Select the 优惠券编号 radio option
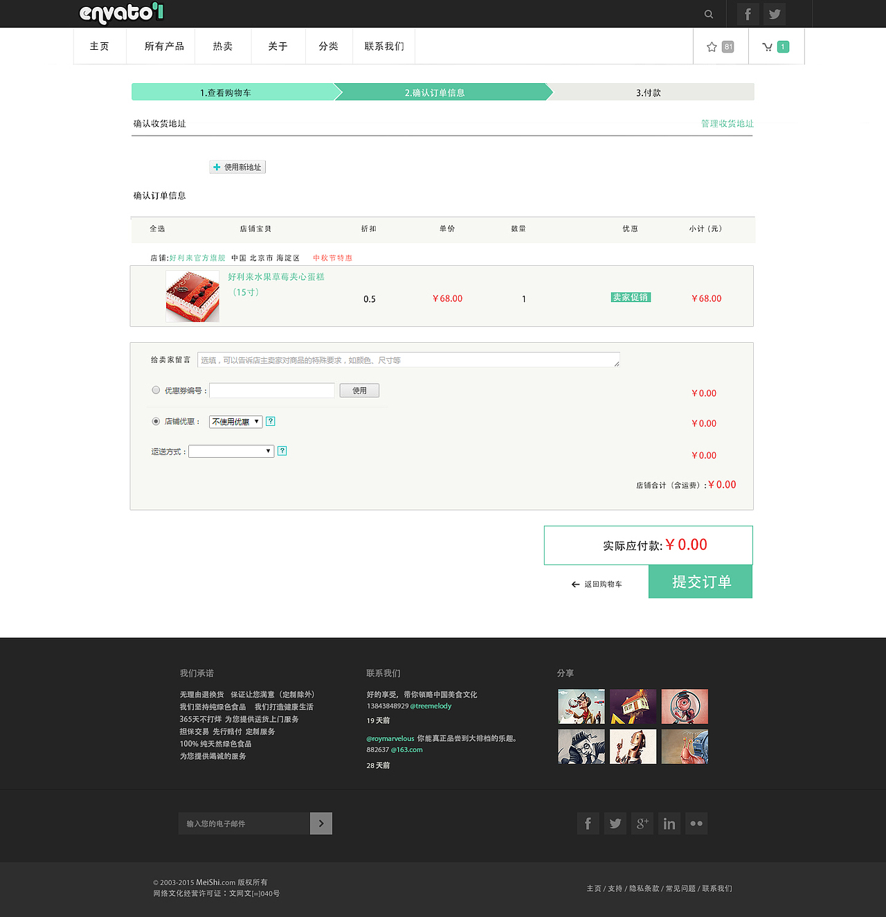The height and width of the screenshot is (917, 886). pos(156,390)
